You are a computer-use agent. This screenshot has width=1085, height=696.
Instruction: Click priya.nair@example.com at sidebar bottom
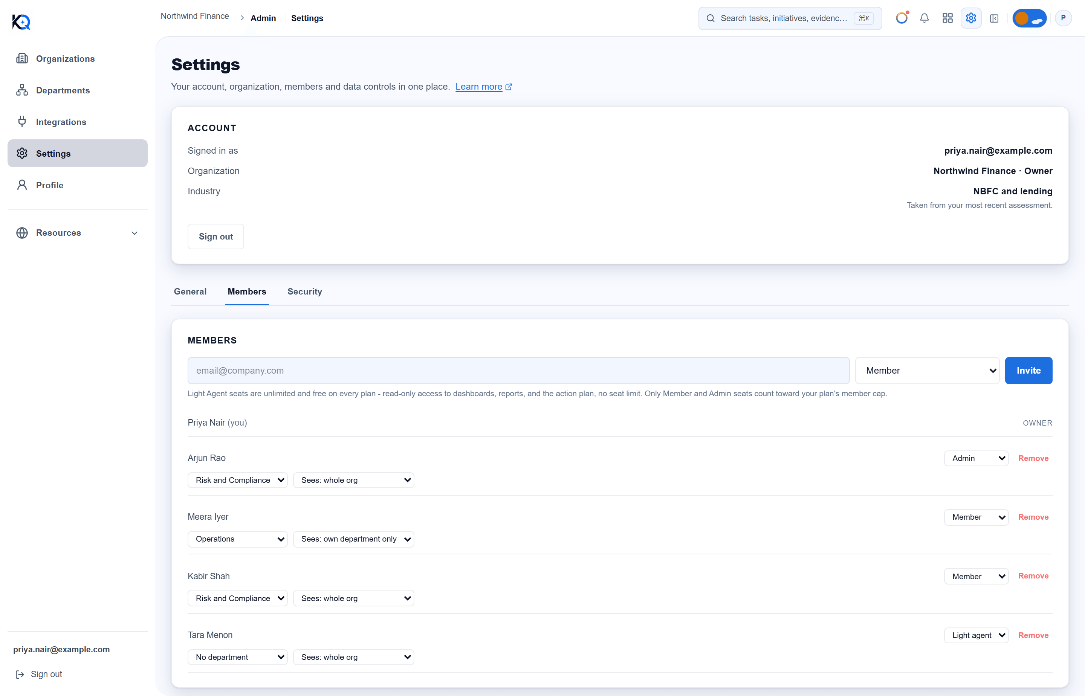click(61, 649)
